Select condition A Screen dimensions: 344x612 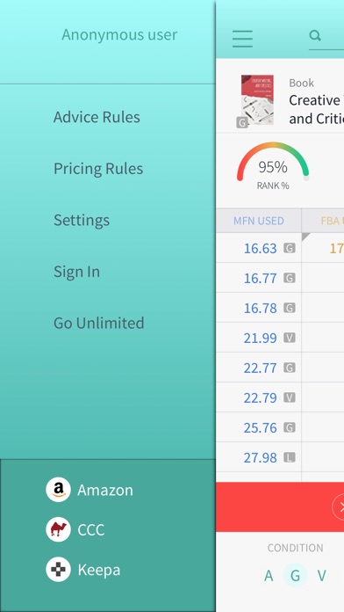pyautogui.click(x=269, y=576)
